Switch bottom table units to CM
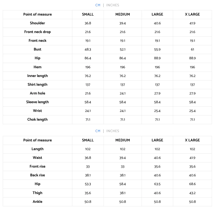 point(98,131)
